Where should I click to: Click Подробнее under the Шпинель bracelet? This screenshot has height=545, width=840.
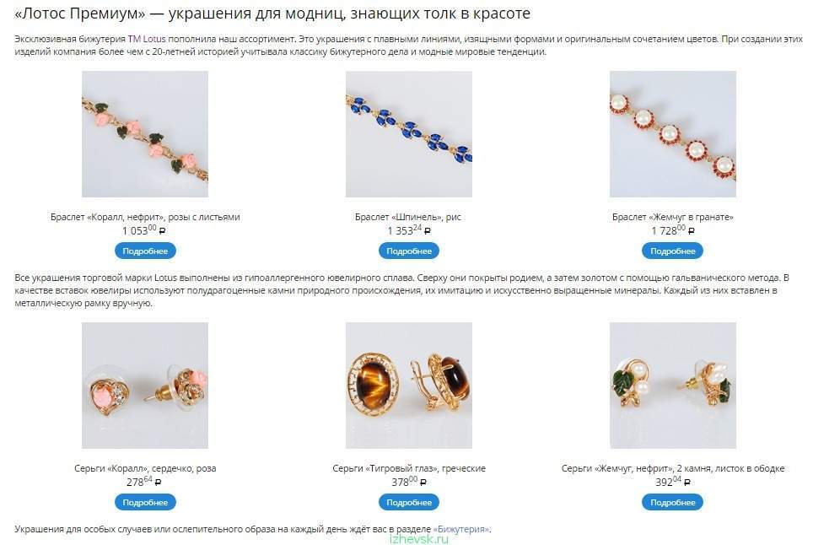coord(409,251)
